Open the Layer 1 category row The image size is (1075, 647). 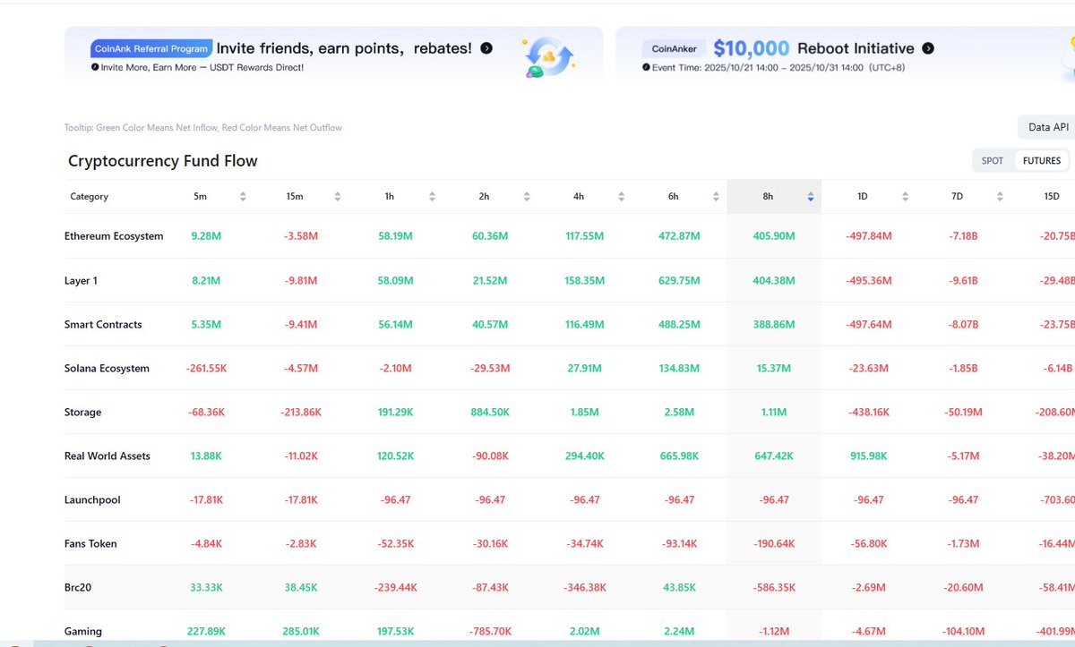pyautogui.click(x=570, y=281)
